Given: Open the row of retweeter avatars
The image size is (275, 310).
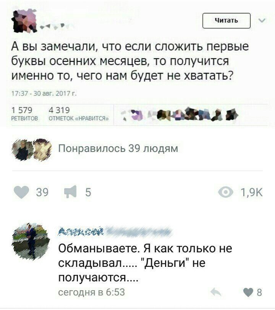Looking at the screenshot, I should (x=180, y=115).
